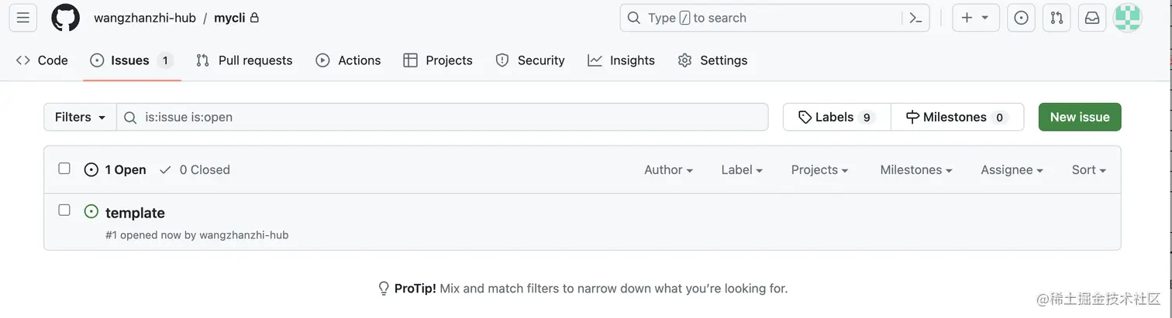
Task: Select all issues checkbox
Action: (64, 169)
